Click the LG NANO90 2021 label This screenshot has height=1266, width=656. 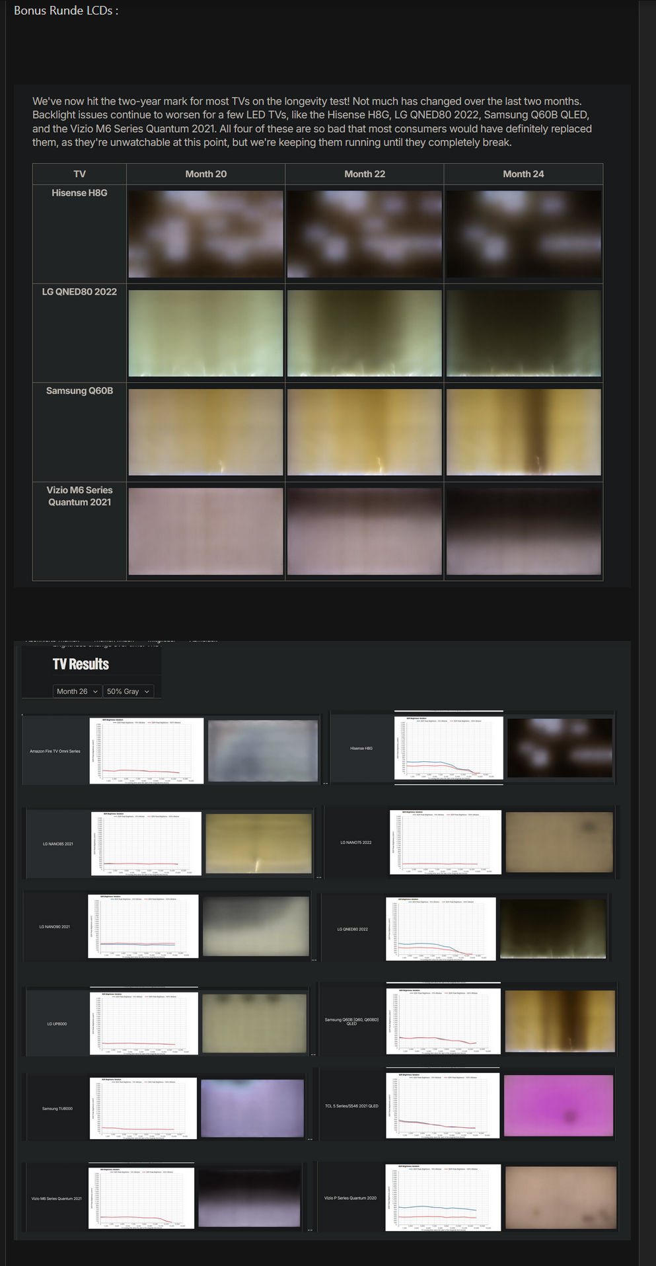click(x=55, y=926)
